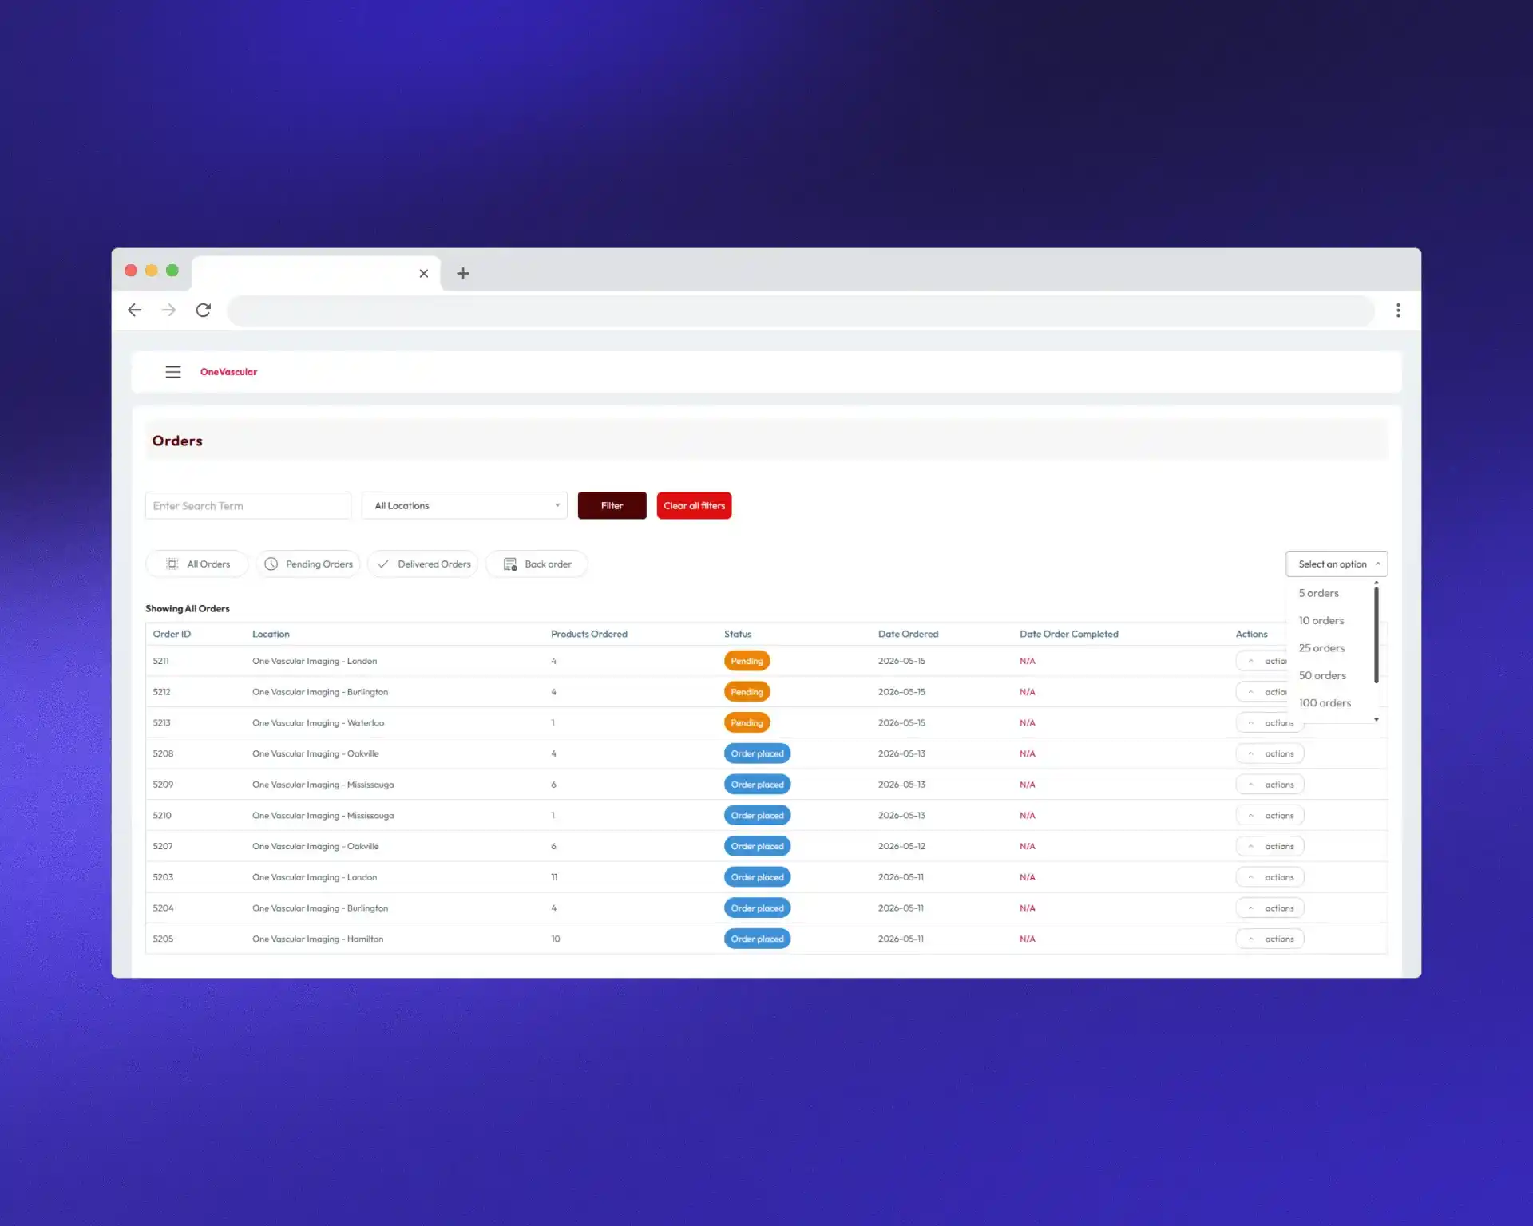Focus the Enter Search Term field

[248, 506]
